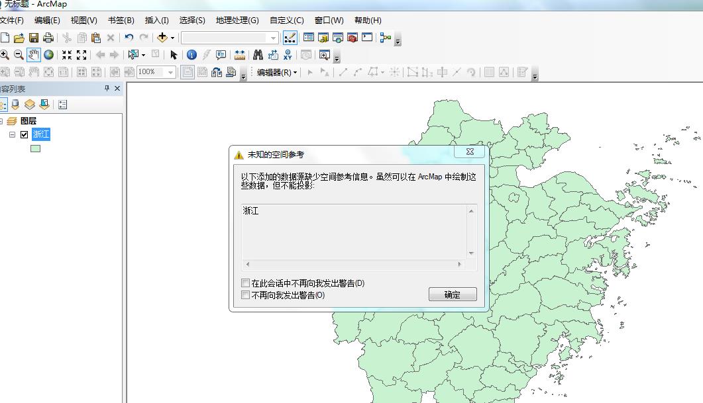
Task: Open the 窗口(W) menu
Action: 329,20
